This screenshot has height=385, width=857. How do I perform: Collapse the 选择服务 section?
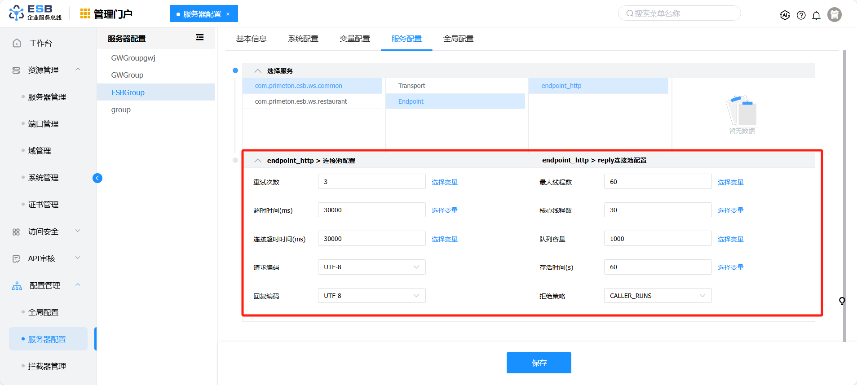tap(258, 71)
